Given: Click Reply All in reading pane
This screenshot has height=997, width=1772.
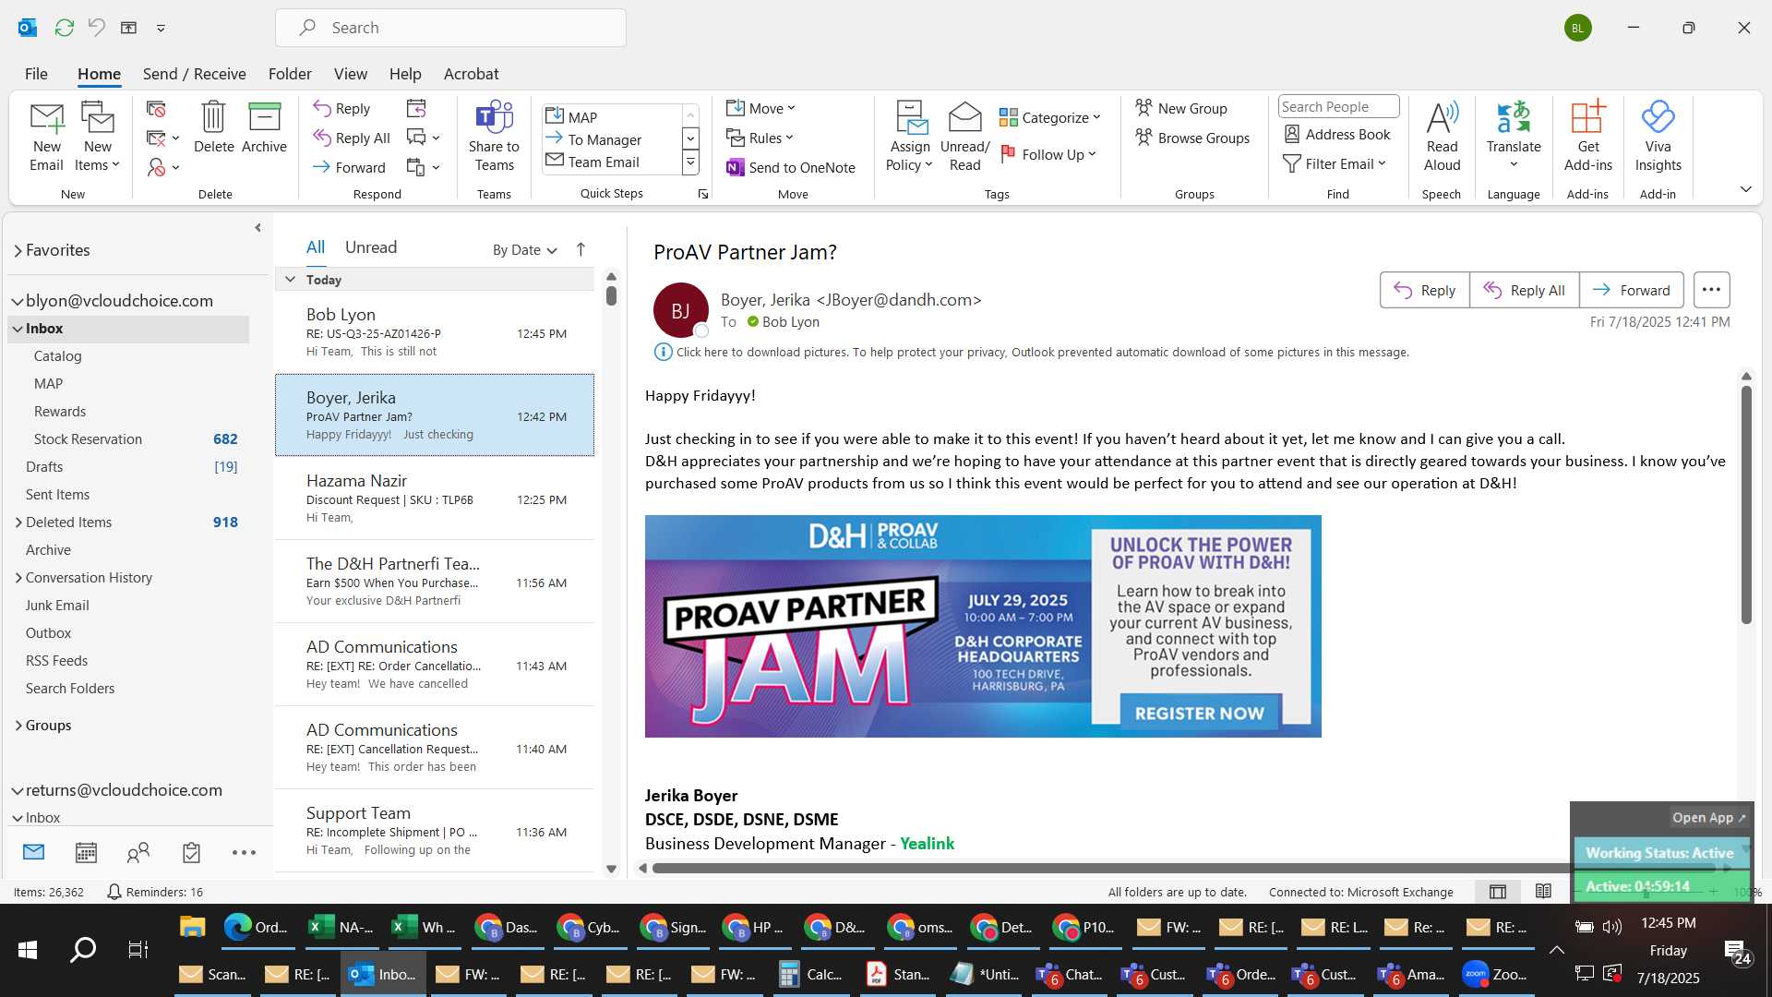Looking at the screenshot, I should pos(1524,290).
